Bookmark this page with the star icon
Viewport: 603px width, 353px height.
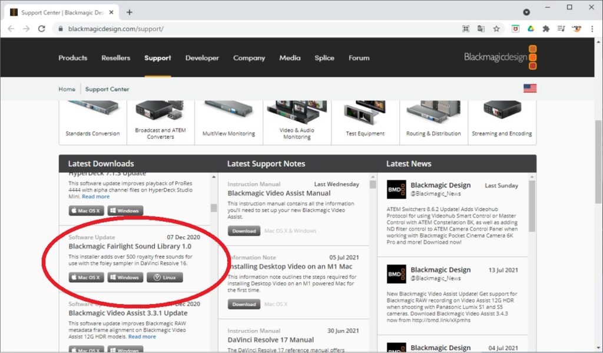pyautogui.click(x=496, y=28)
